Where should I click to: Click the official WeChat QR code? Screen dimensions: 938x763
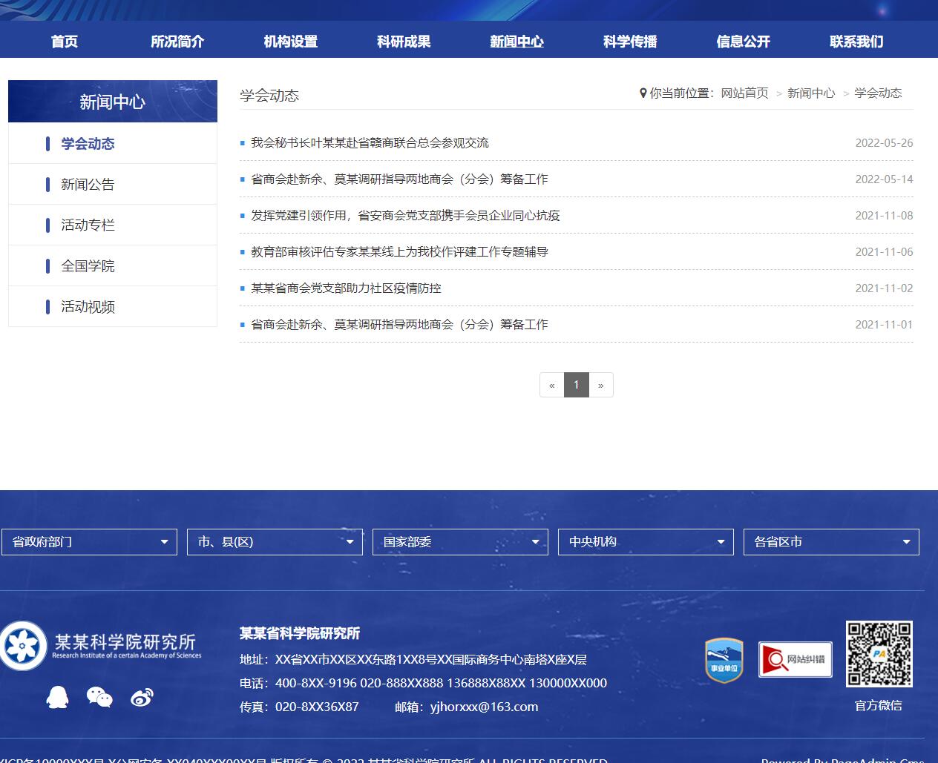[879, 653]
